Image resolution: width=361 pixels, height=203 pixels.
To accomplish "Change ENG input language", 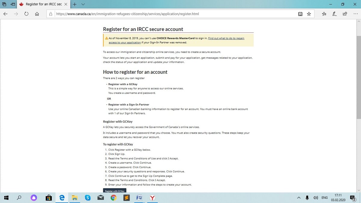I will [x=325, y=198].
